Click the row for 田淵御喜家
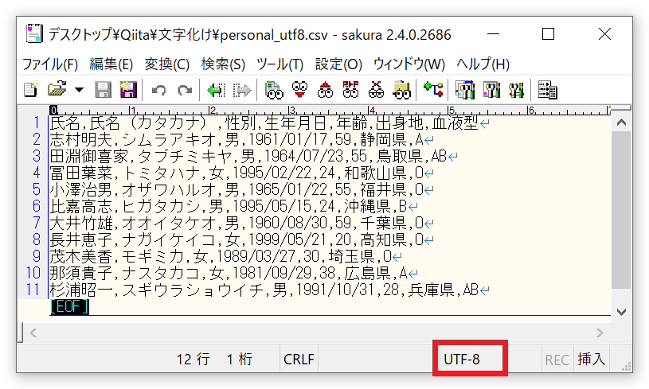 click(x=253, y=156)
